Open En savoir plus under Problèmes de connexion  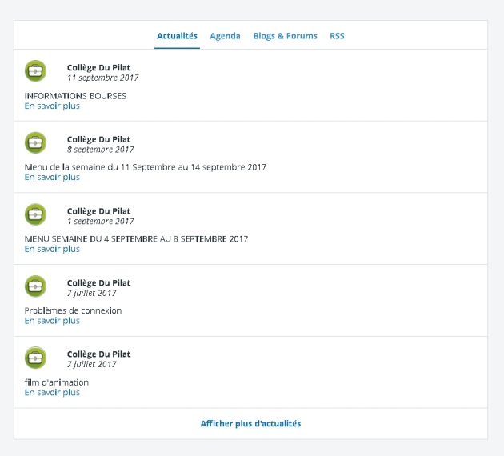[52, 321]
